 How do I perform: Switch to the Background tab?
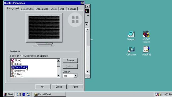(x=13, y=9)
